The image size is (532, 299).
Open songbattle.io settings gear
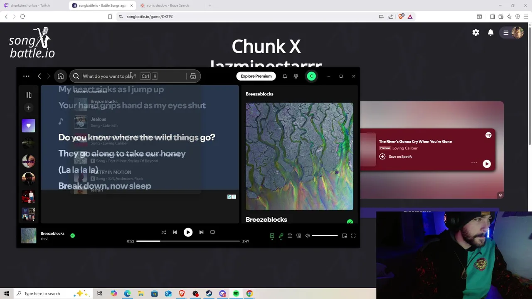[475, 32]
